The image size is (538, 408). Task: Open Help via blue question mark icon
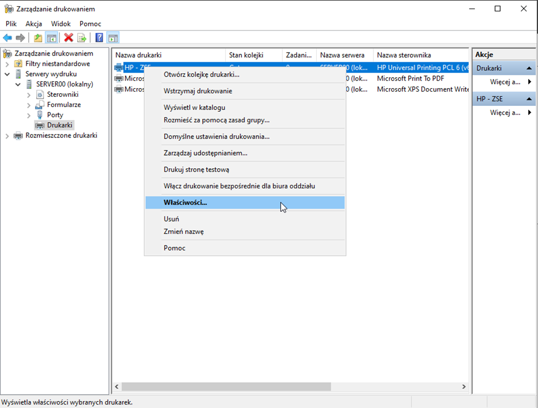pos(99,38)
